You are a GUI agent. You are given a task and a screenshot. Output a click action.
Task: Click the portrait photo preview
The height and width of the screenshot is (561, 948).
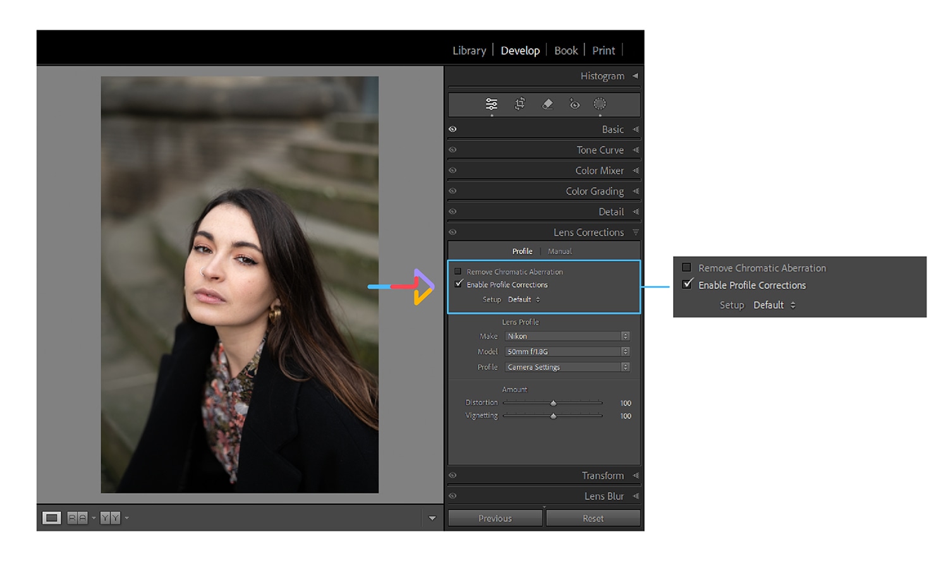(240, 284)
